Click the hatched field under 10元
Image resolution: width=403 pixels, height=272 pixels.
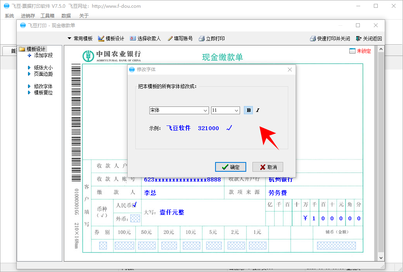[191, 246]
